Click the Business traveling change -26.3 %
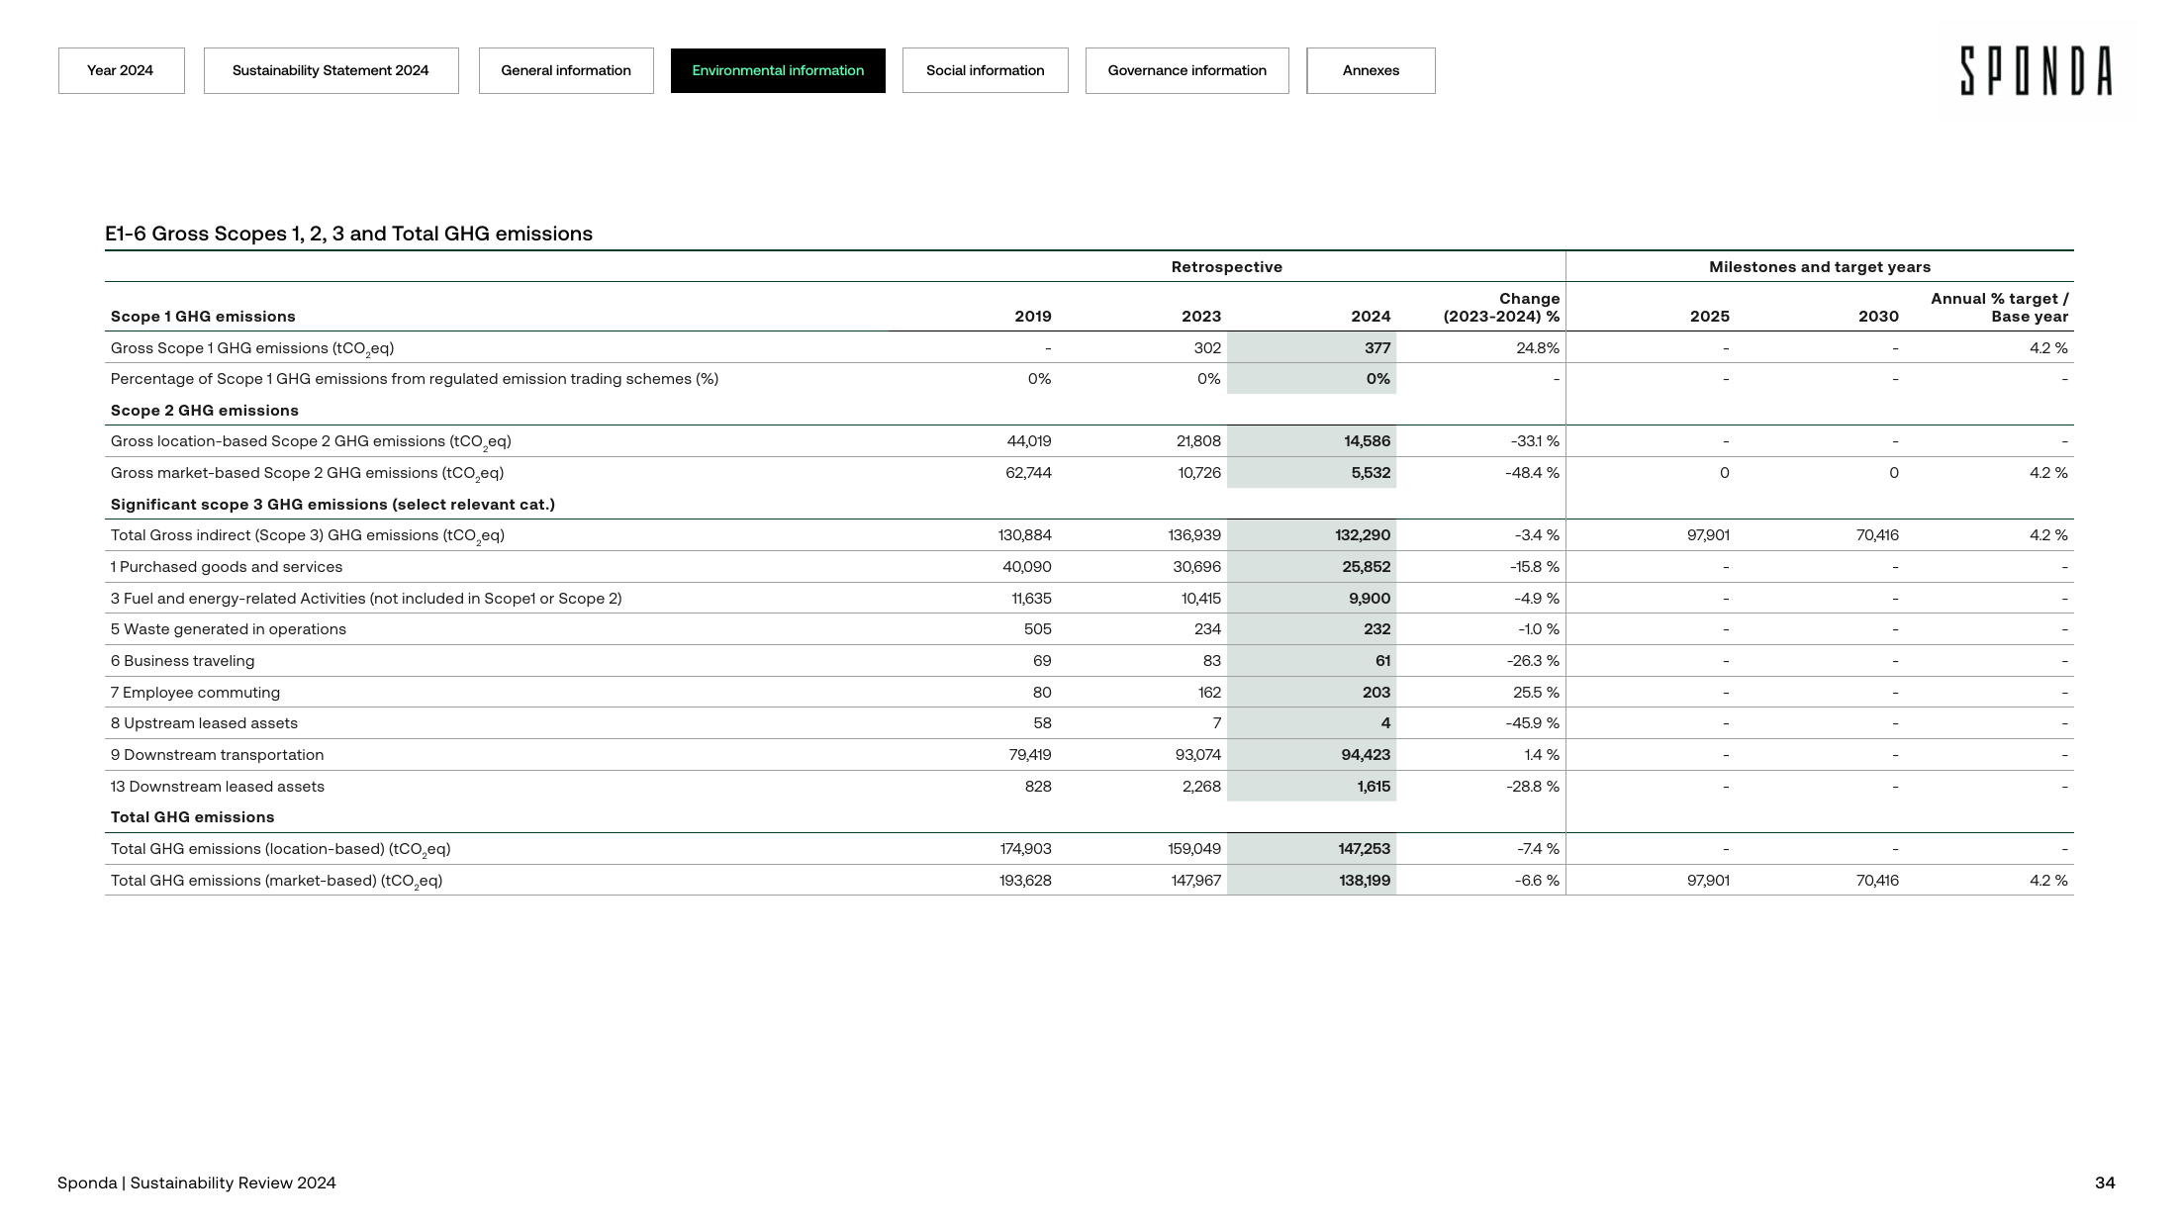 [1532, 661]
